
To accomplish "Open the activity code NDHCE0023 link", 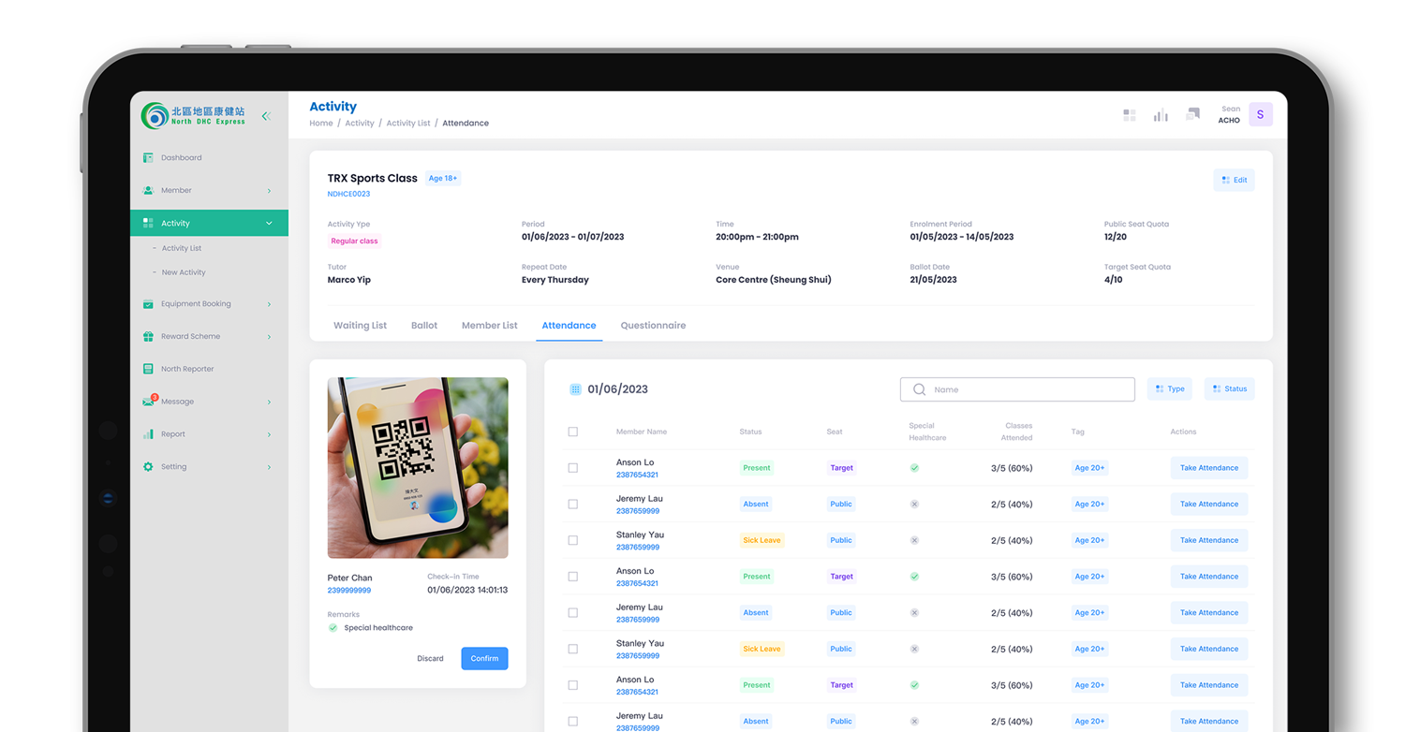I will point(348,194).
